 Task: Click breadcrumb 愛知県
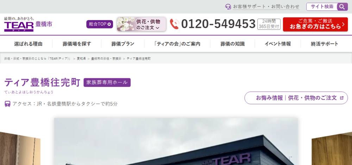pos(81,59)
